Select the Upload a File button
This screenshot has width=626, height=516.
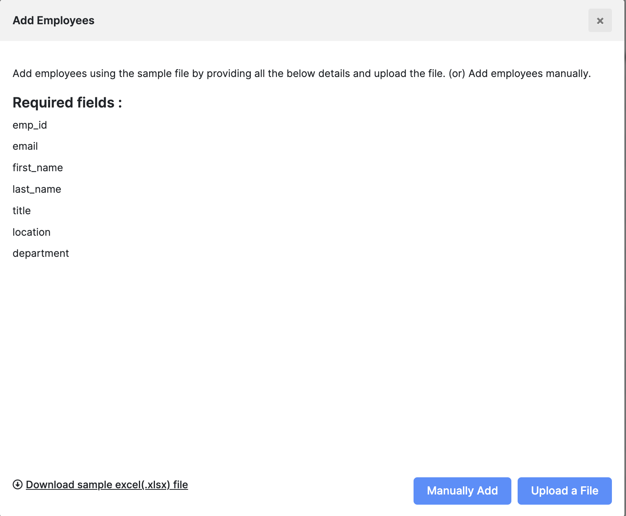point(565,491)
